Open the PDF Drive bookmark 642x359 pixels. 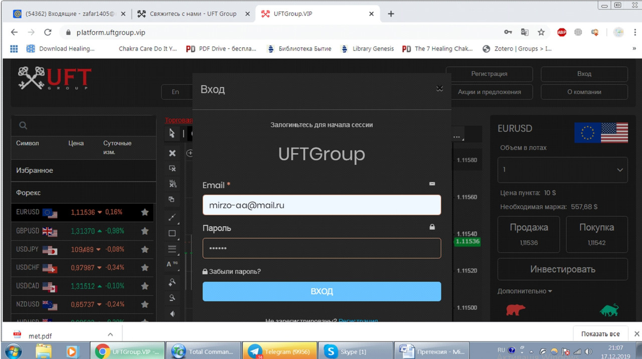[x=221, y=49]
